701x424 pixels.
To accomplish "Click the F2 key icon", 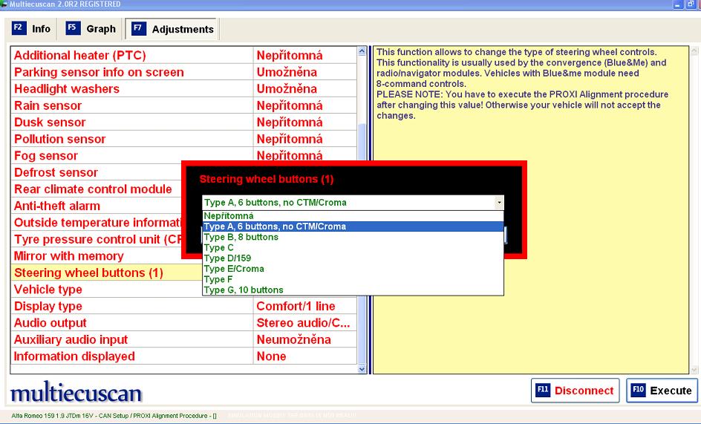I will (19, 28).
